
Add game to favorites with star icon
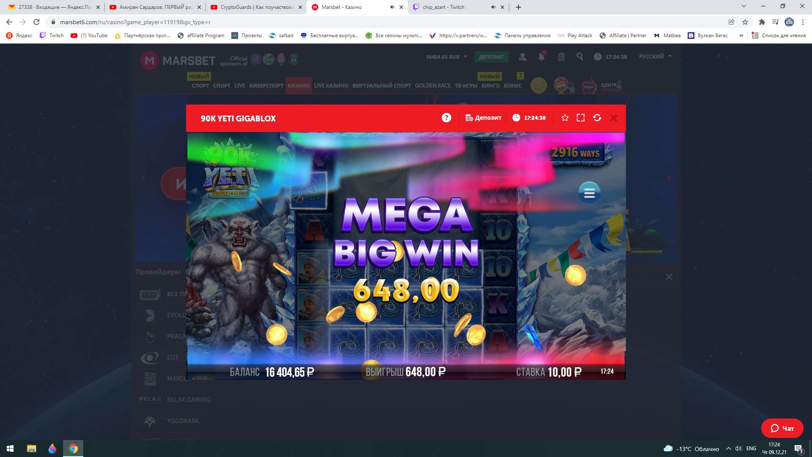point(565,118)
